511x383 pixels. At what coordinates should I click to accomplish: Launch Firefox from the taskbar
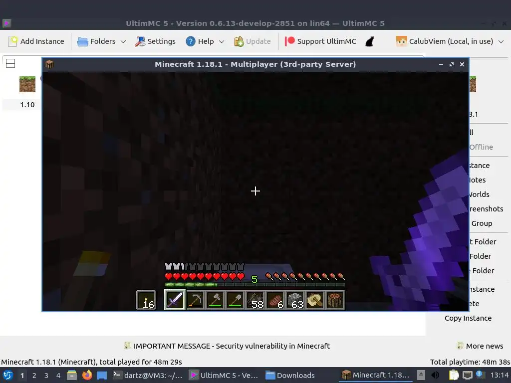[87, 375]
